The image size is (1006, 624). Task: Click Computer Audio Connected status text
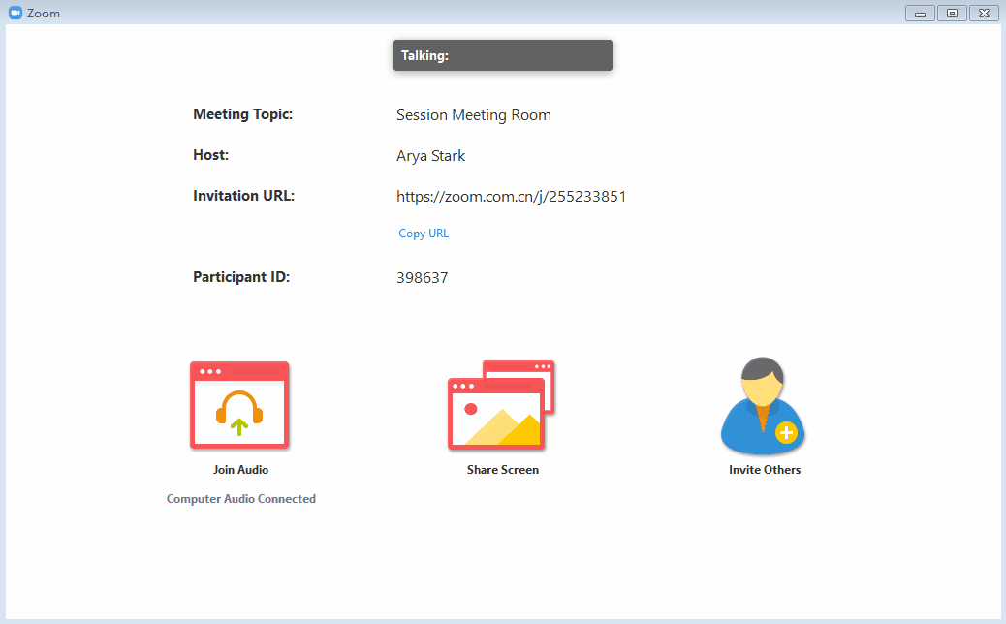(241, 499)
